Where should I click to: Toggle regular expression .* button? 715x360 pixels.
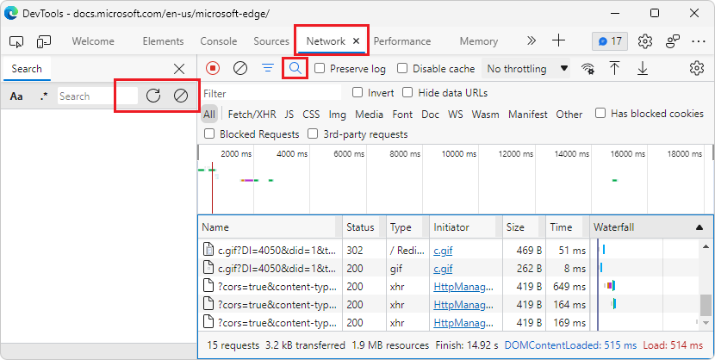pyautogui.click(x=44, y=96)
